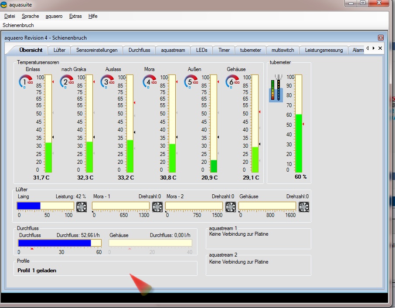Open the Sensoreinstellungen tab
This screenshot has width=395, height=308.
97,50
